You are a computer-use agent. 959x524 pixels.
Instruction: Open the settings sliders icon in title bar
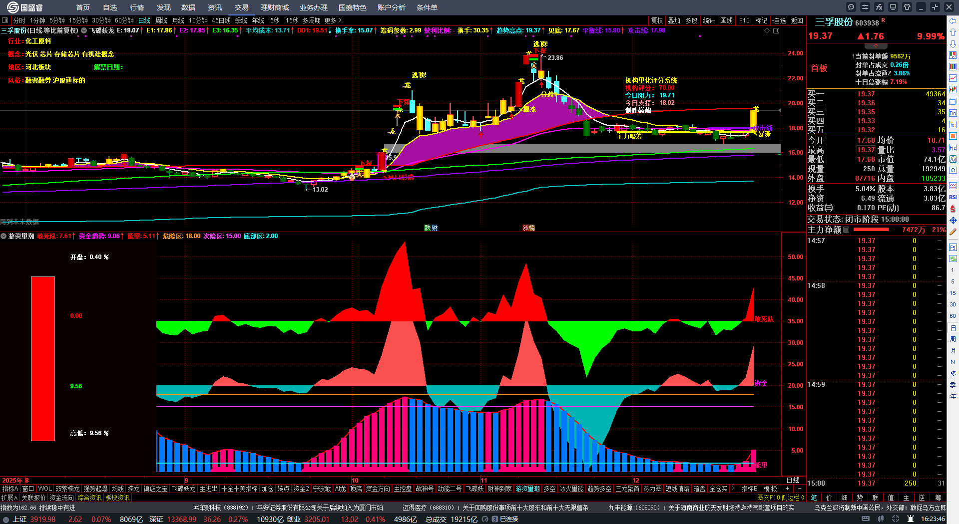tap(865, 7)
